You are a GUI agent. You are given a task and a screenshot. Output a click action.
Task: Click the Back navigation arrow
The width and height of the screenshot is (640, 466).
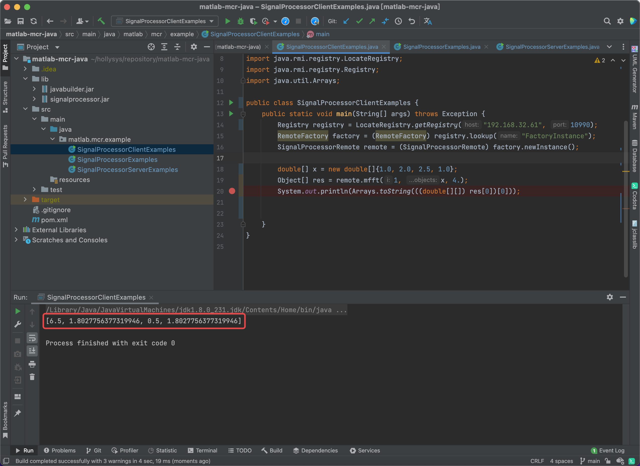pyautogui.click(x=50, y=21)
